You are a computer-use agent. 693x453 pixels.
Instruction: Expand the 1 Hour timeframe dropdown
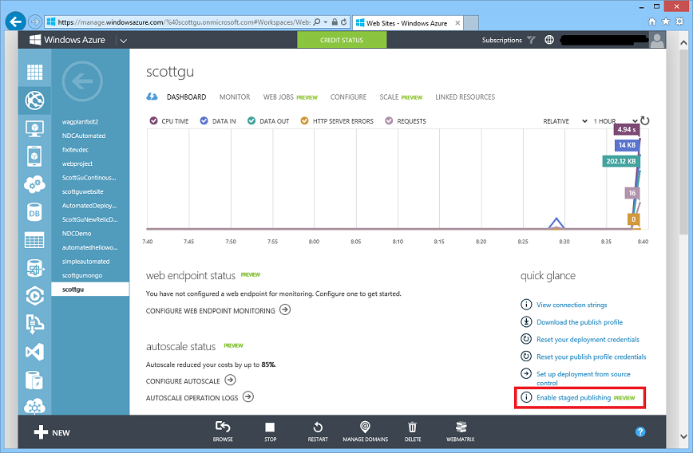615,121
